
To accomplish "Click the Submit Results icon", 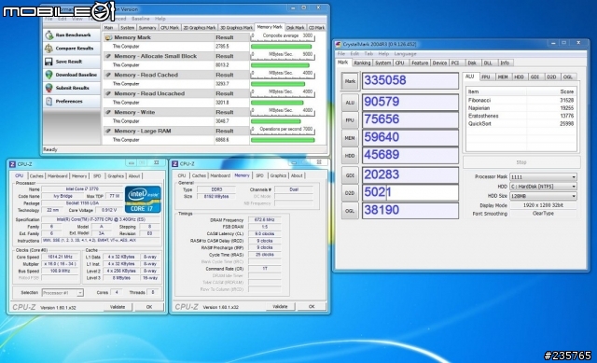I will click(x=49, y=88).
